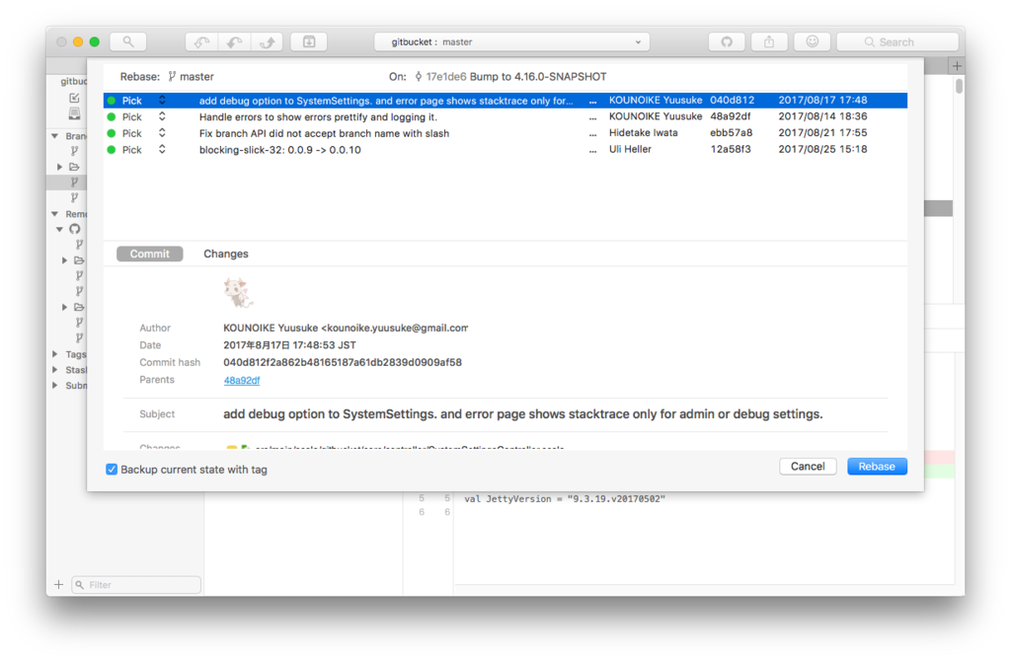Viewport: 1011px width, 662px height.
Task: Click the Rebase button
Action: tap(877, 466)
